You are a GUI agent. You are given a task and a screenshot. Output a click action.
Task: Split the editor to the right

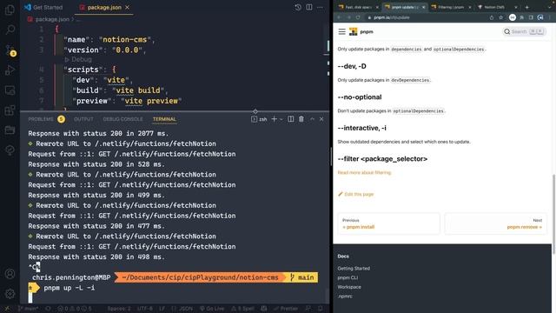309,7
